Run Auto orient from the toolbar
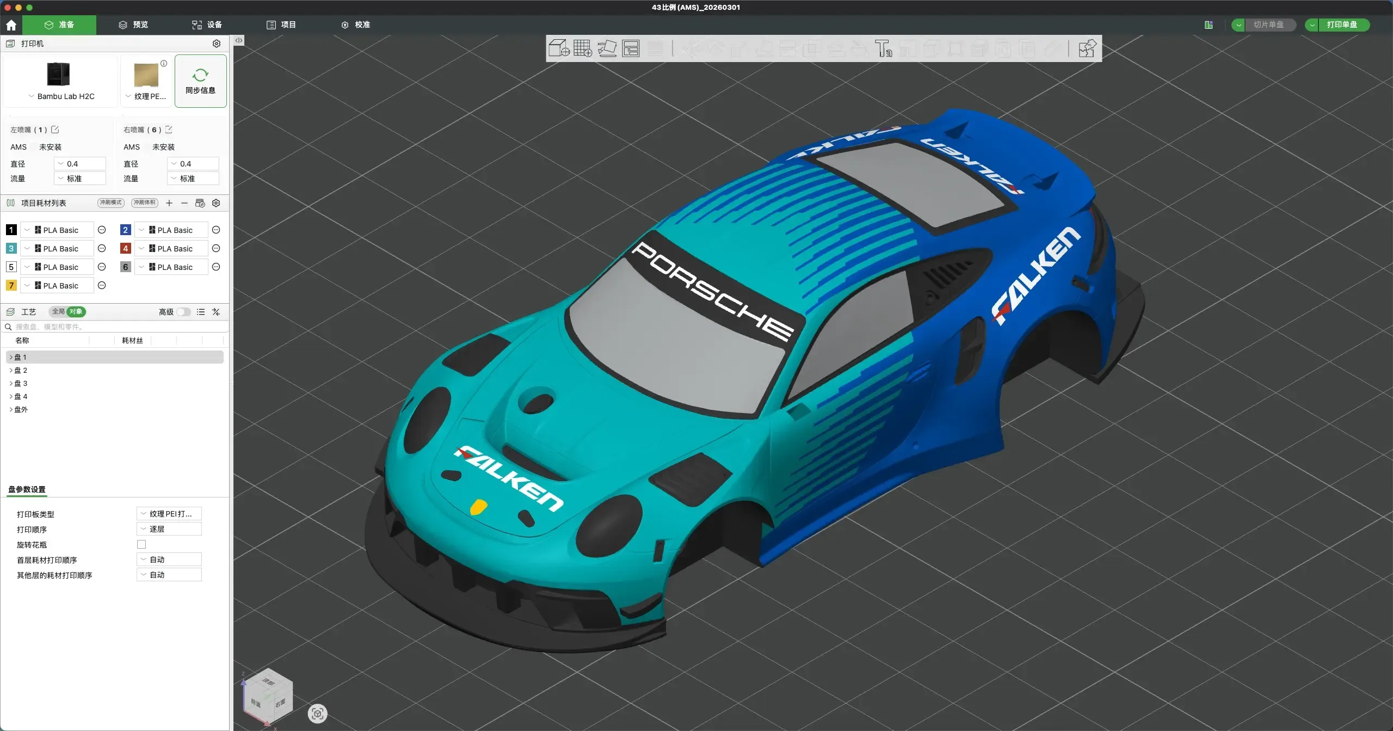 [607, 48]
